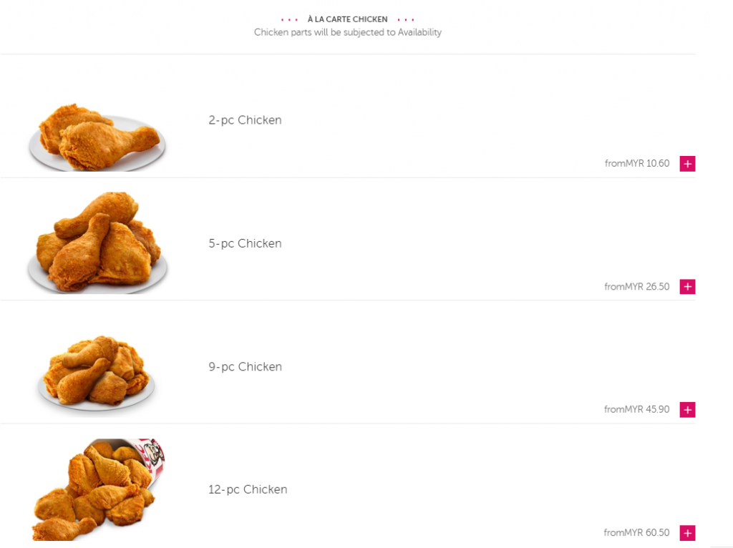Screen dimensions: 733x548
Task: Click the À LA CARTE CHICKEN heading
Action: click(x=347, y=19)
